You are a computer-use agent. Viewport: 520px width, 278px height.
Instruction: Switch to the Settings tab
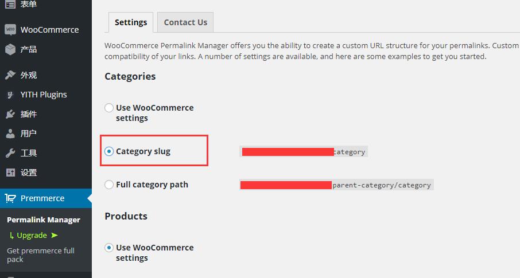click(x=131, y=22)
